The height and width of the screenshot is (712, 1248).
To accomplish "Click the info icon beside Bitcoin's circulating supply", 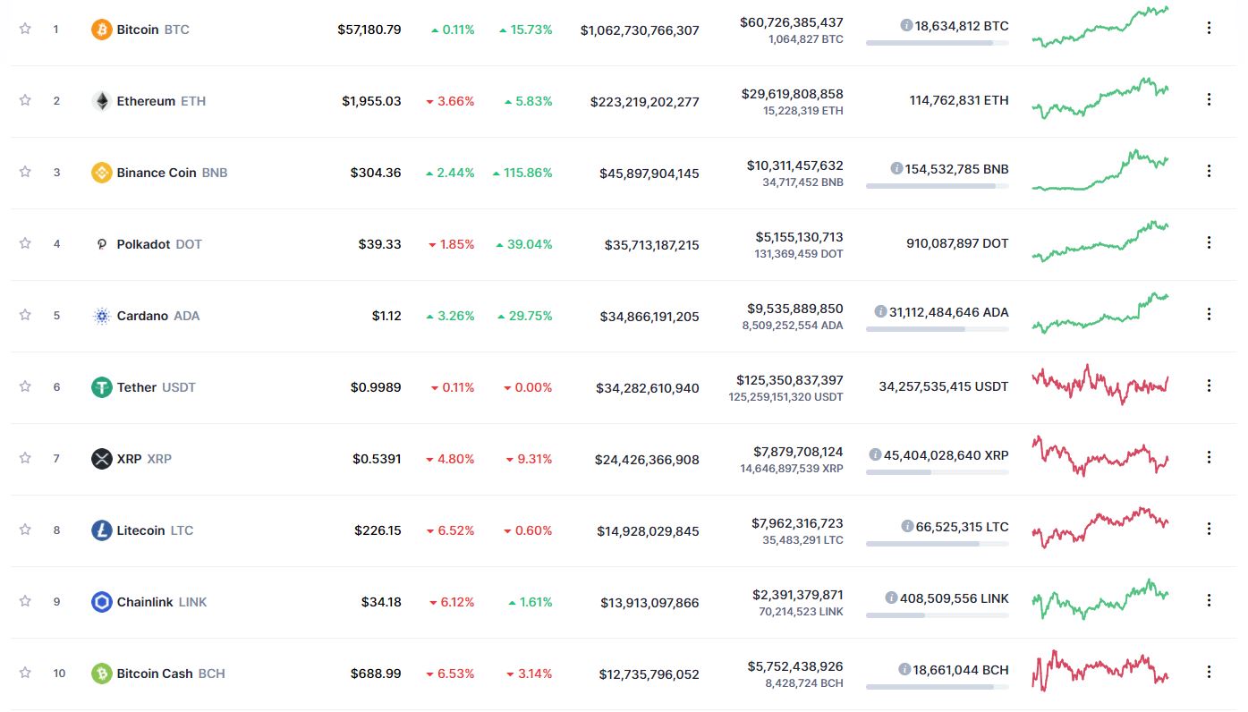I will click(x=906, y=26).
